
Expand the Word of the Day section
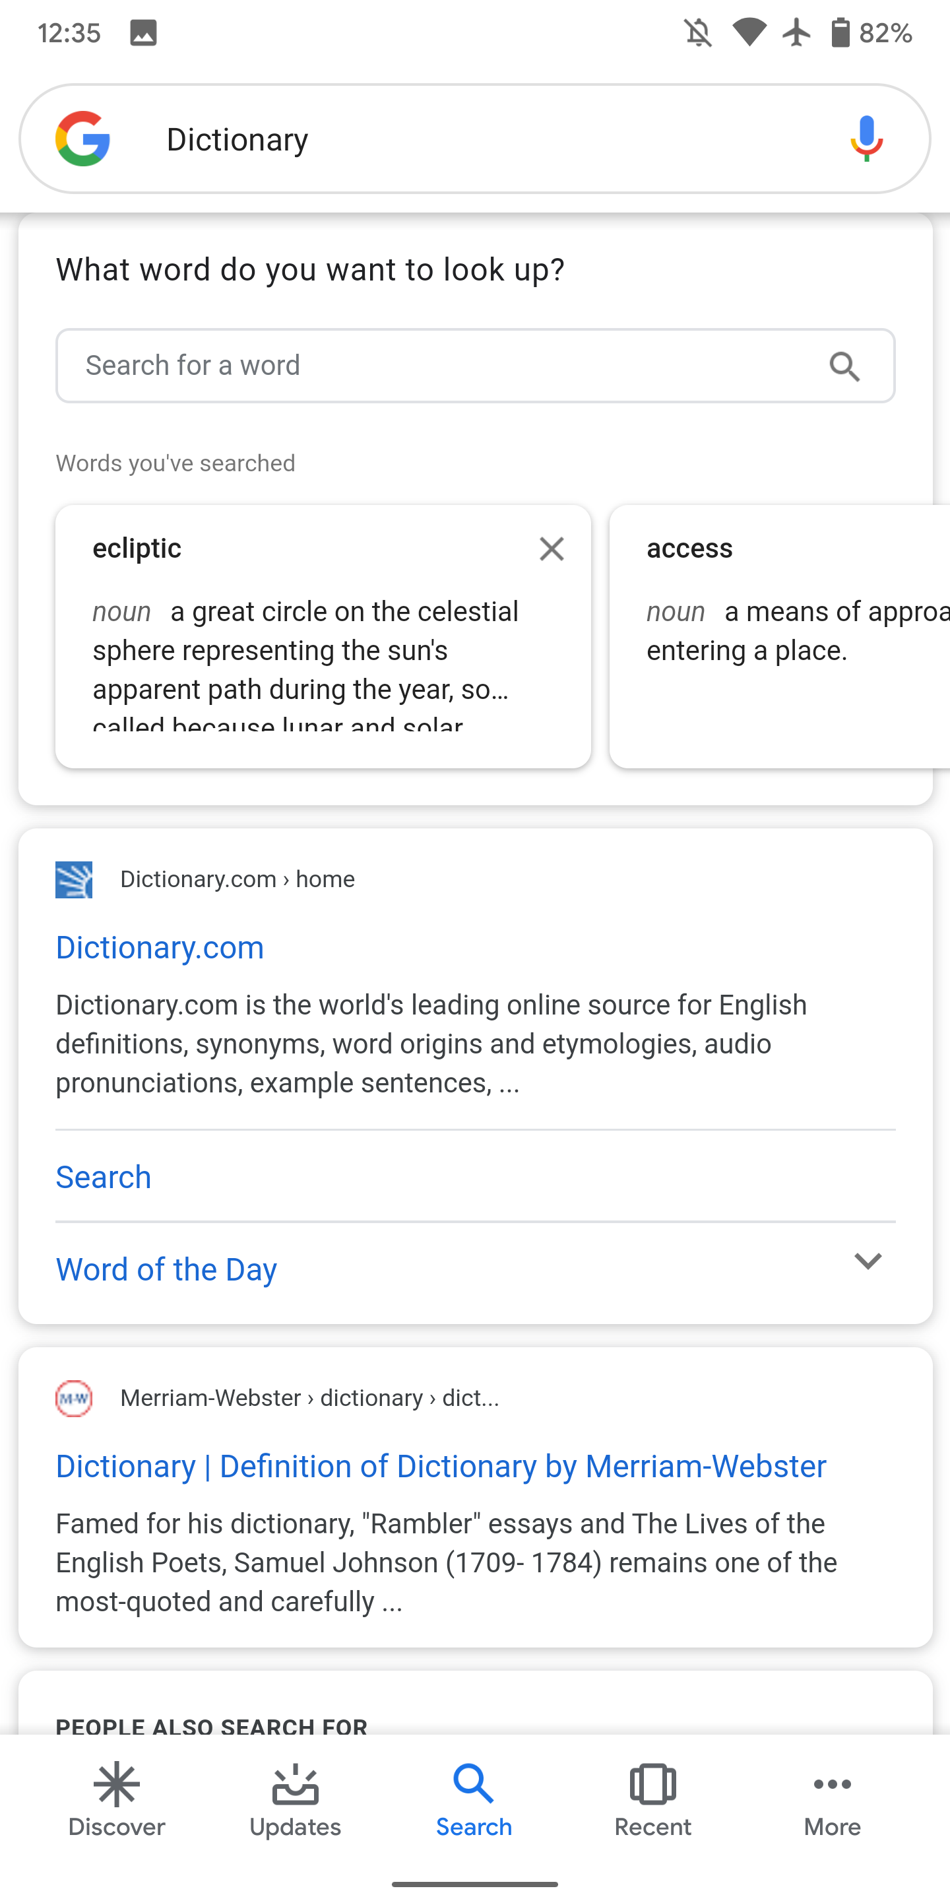coord(166,1269)
